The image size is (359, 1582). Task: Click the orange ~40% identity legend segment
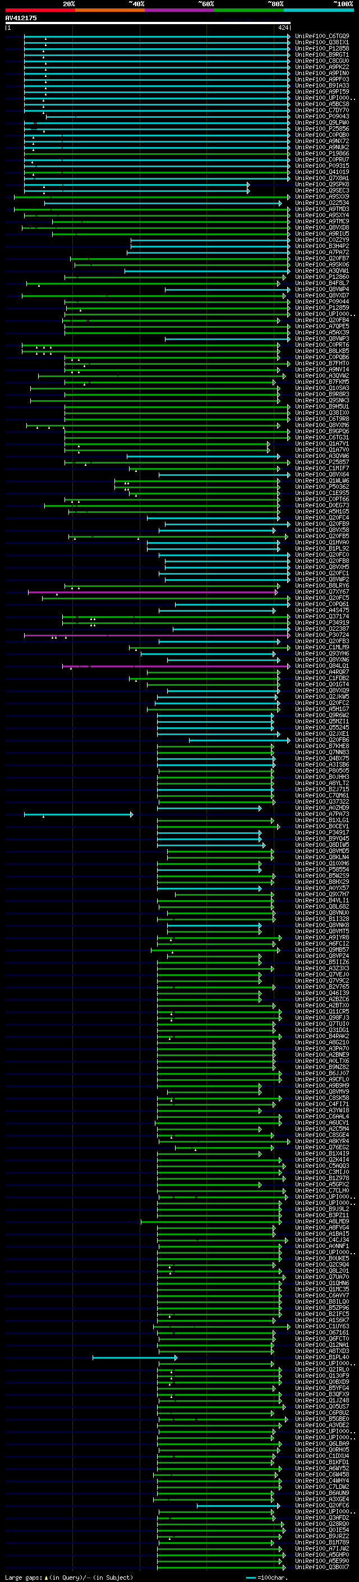tap(110, 10)
